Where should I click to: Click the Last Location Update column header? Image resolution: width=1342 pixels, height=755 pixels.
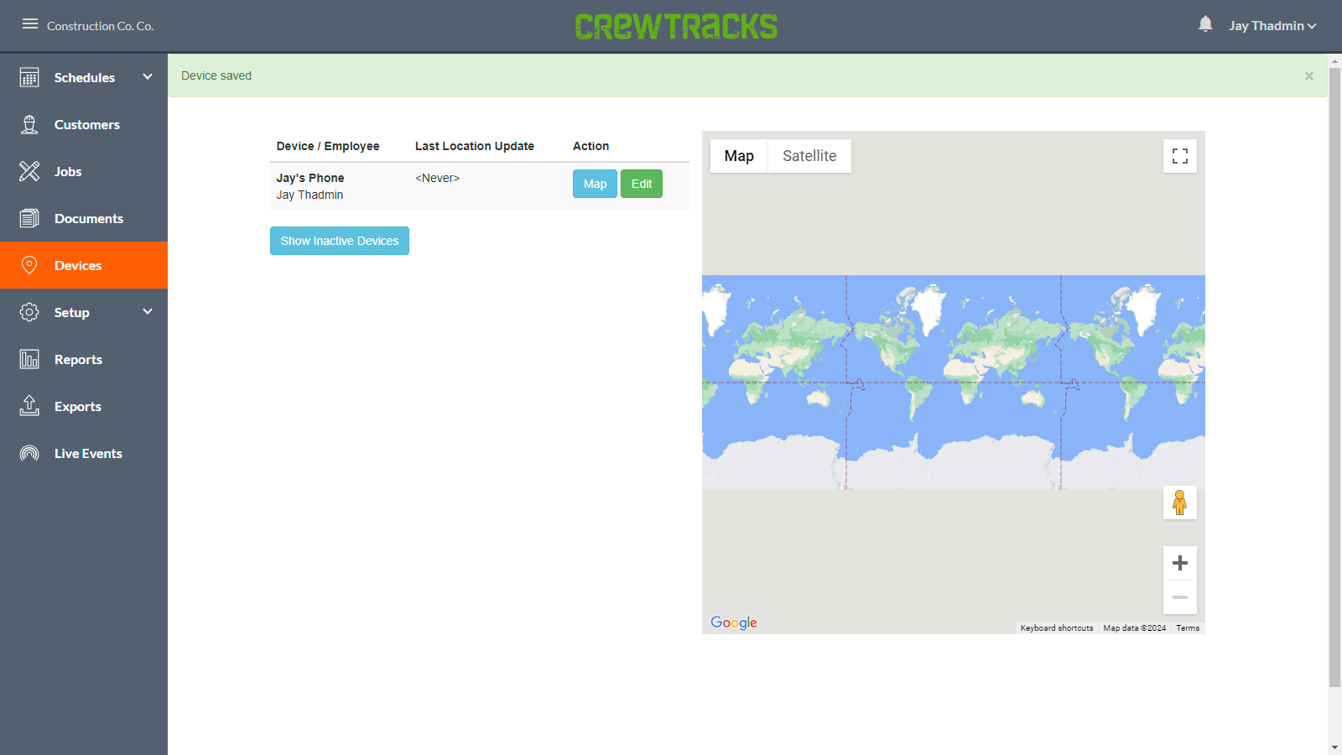point(475,146)
